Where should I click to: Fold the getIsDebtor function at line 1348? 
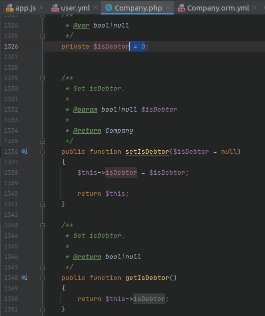(42, 278)
